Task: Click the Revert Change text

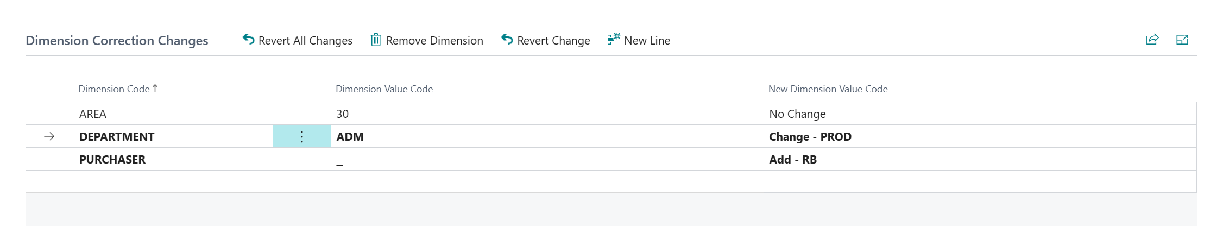Action: 553,41
